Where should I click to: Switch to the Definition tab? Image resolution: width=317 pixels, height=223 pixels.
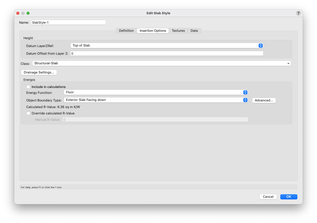point(126,31)
